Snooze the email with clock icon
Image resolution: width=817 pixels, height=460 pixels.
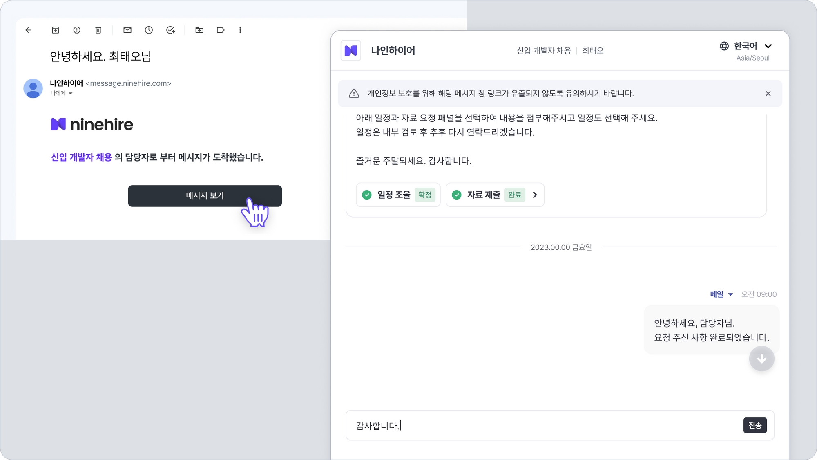coord(149,30)
